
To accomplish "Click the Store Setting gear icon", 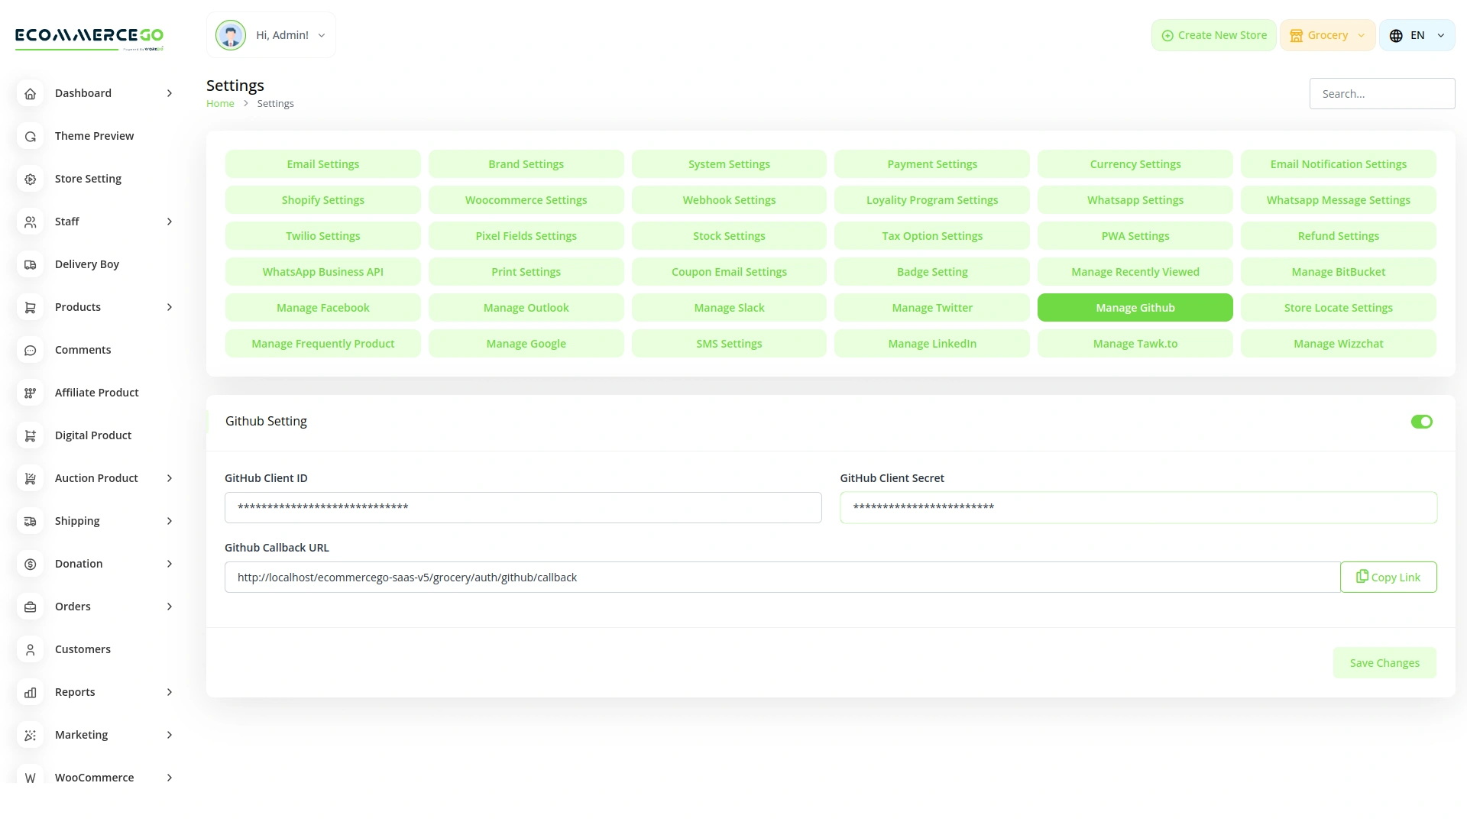I will [30, 179].
